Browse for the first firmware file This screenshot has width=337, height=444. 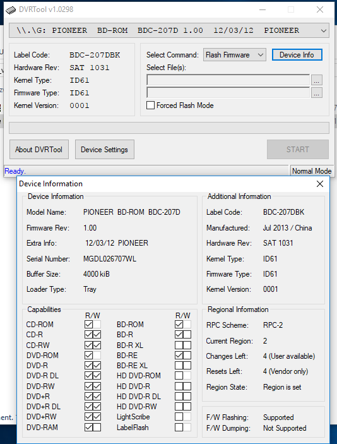(317, 80)
